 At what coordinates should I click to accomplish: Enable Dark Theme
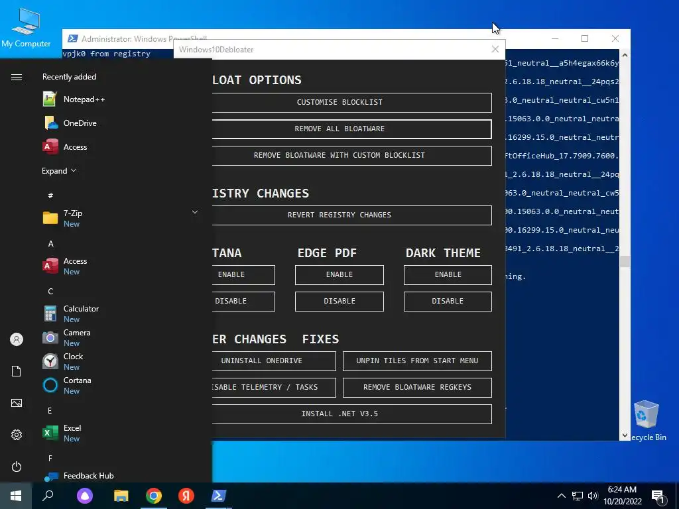pos(448,275)
